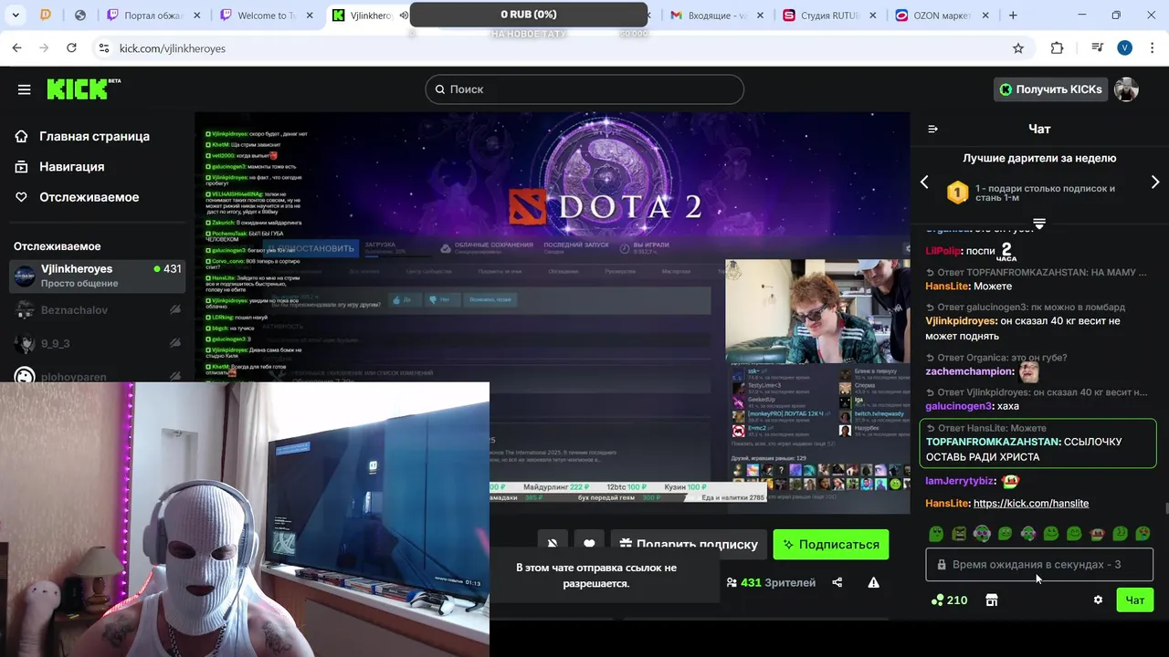Click reply line 'Ответ galucinogen3' in chat
Viewport: 1169px width, 657px height.
(1026, 308)
